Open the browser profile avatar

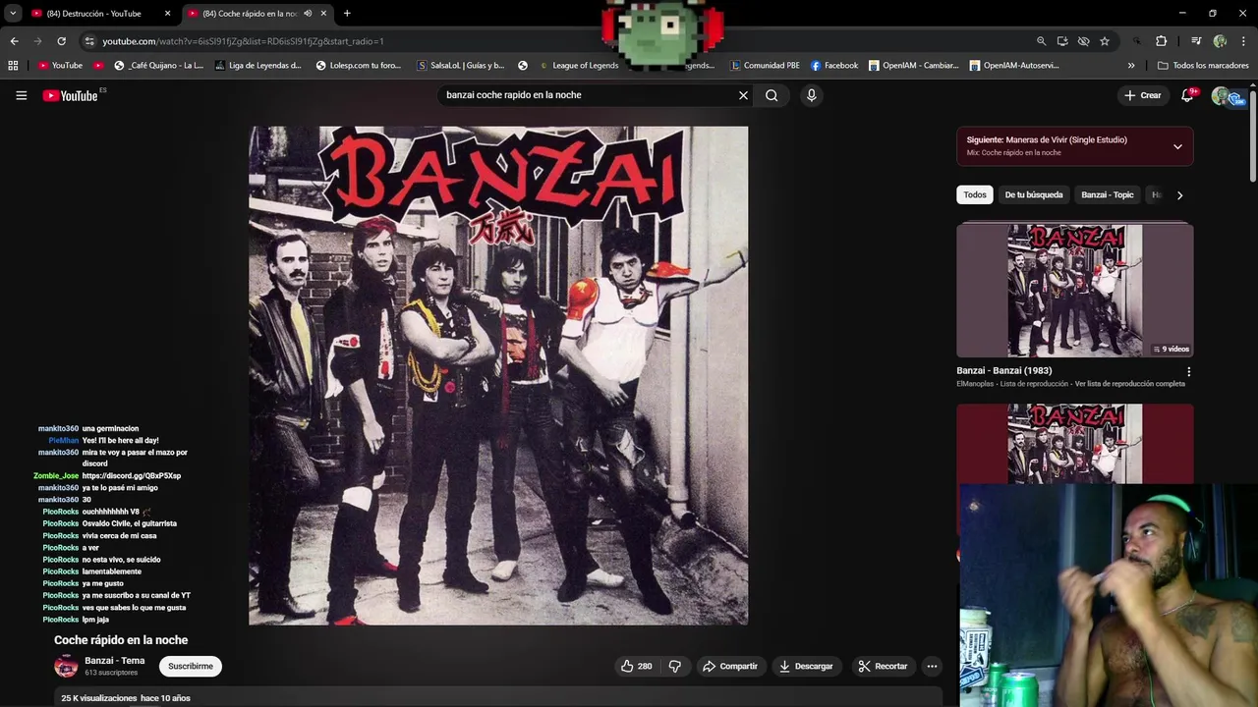[x=1220, y=41]
